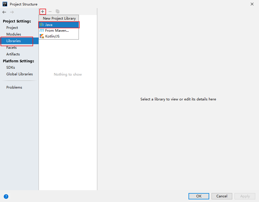Click the Project Settings heading

click(17, 21)
